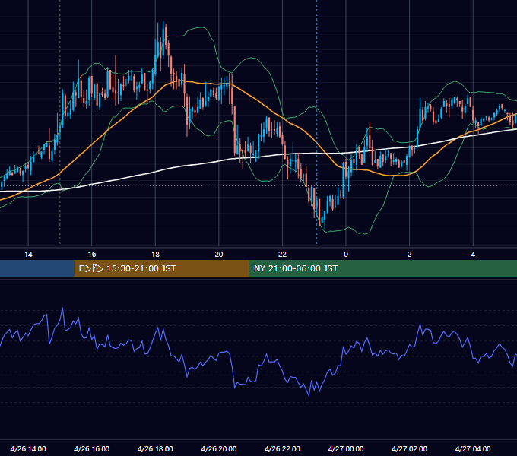Click the NY 21:00-06:00 JST session bar
517x456 pixels.
click(382, 268)
